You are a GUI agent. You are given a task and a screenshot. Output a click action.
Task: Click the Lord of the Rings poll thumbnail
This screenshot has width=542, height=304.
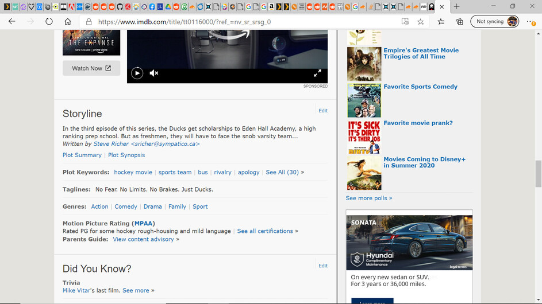[364, 64]
